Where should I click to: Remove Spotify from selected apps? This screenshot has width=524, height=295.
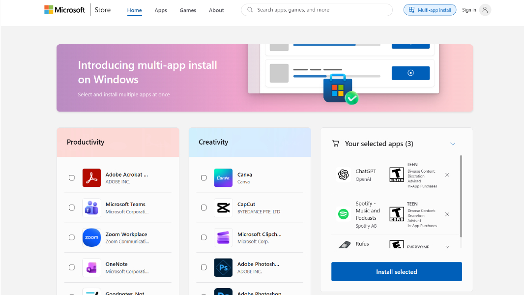point(447,214)
